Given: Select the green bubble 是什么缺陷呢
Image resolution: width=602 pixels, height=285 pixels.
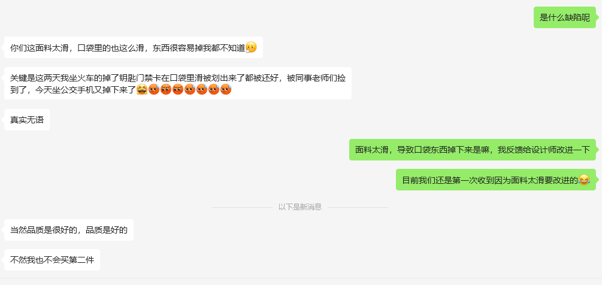Looking at the screenshot, I should click(564, 17).
